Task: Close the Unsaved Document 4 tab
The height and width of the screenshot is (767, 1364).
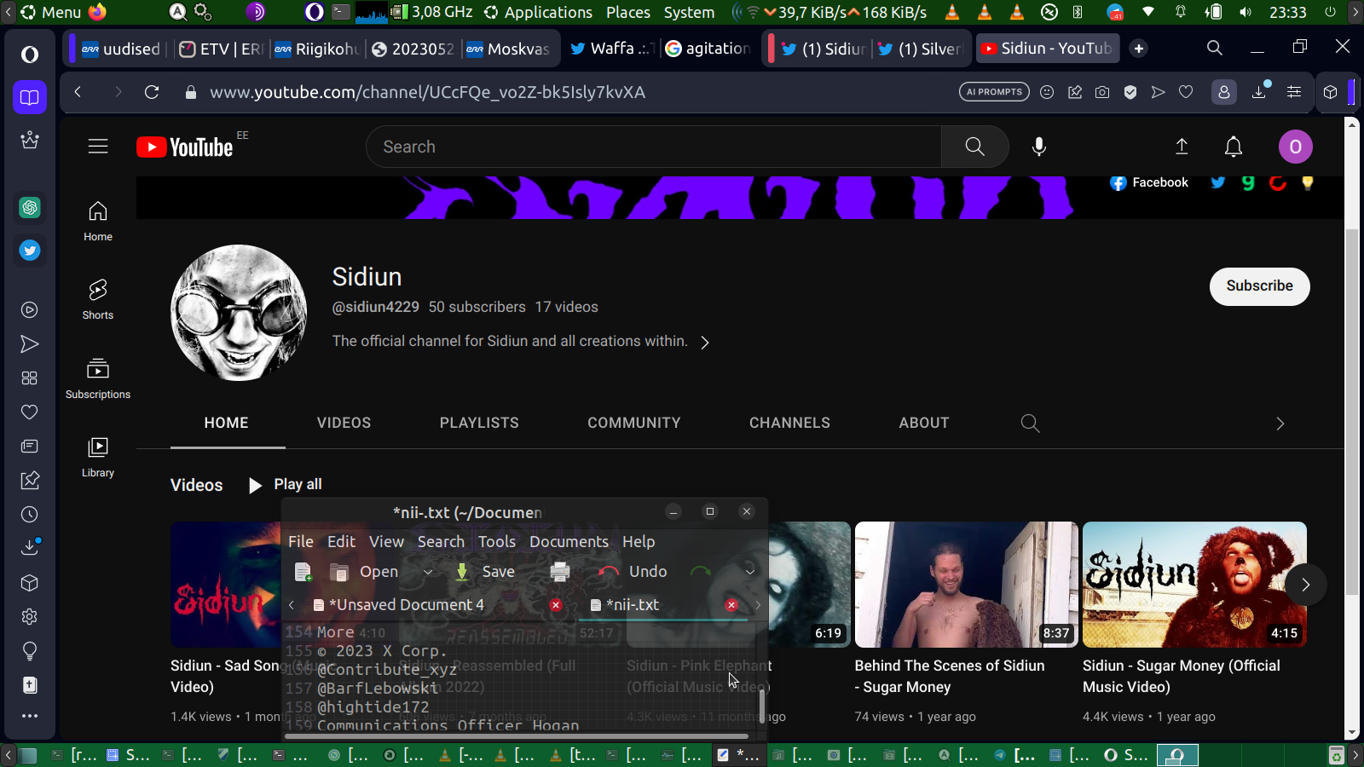Action: click(556, 605)
